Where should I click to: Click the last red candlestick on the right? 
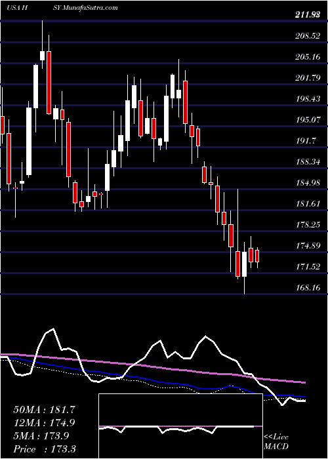point(257,256)
